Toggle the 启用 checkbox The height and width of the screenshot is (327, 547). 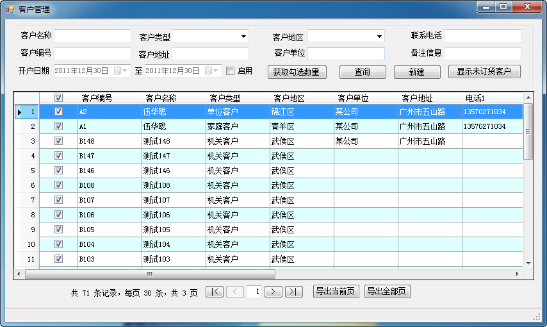click(x=230, y=71)
